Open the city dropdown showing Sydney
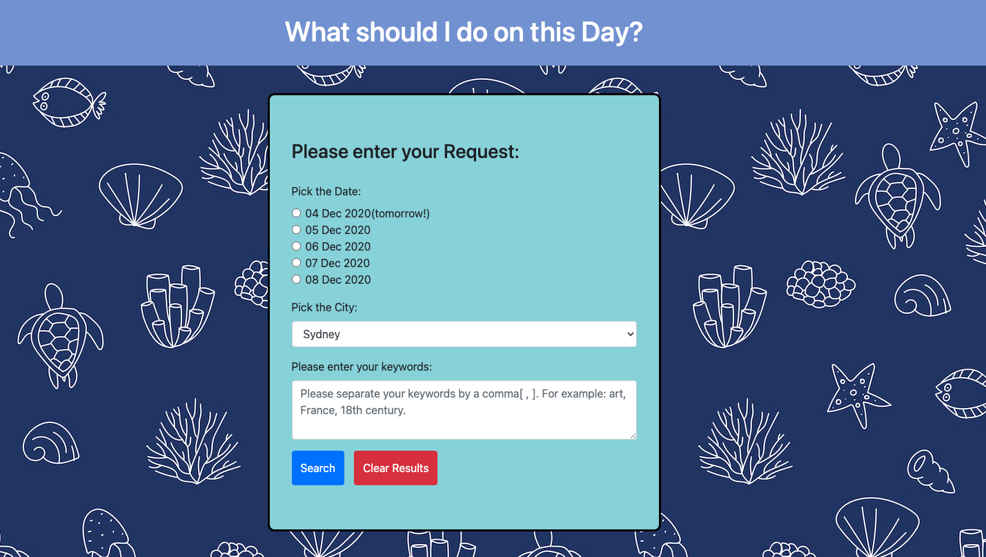Screen dimensions: 986x557 tap(464, 334)
